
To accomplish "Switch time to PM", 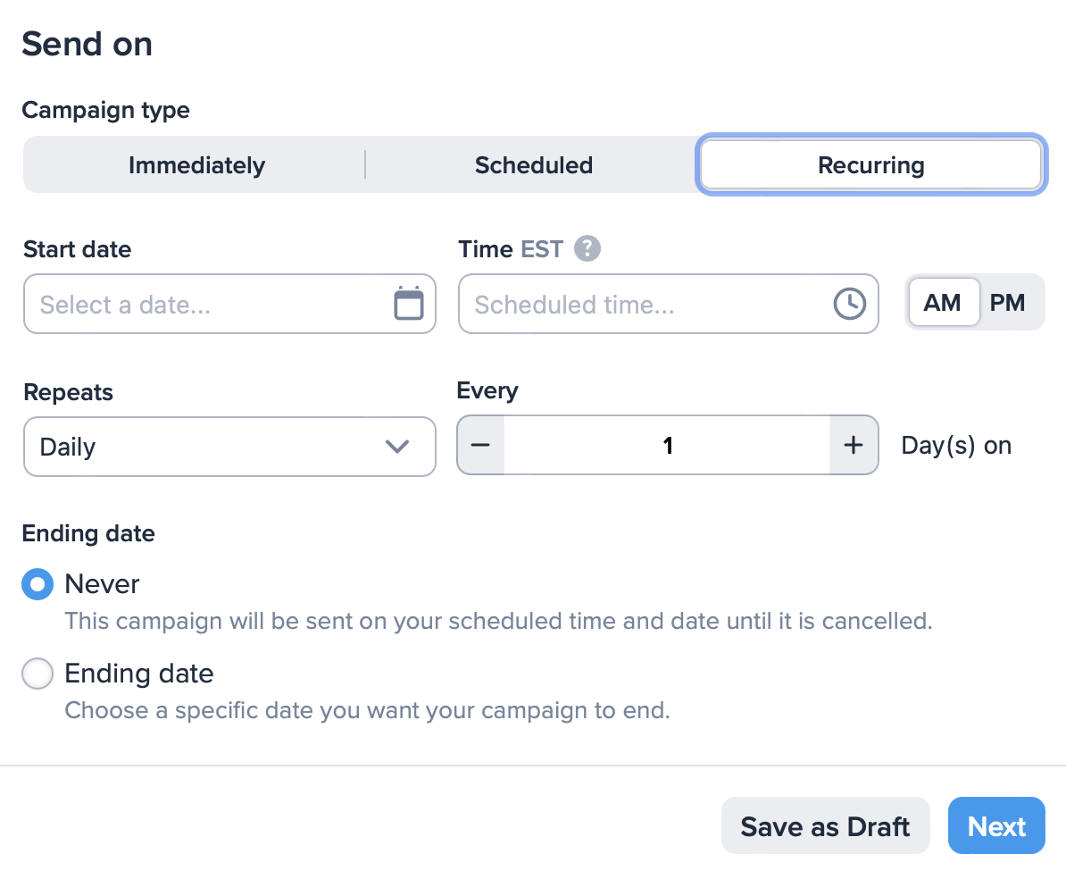I will [1008, 302].
